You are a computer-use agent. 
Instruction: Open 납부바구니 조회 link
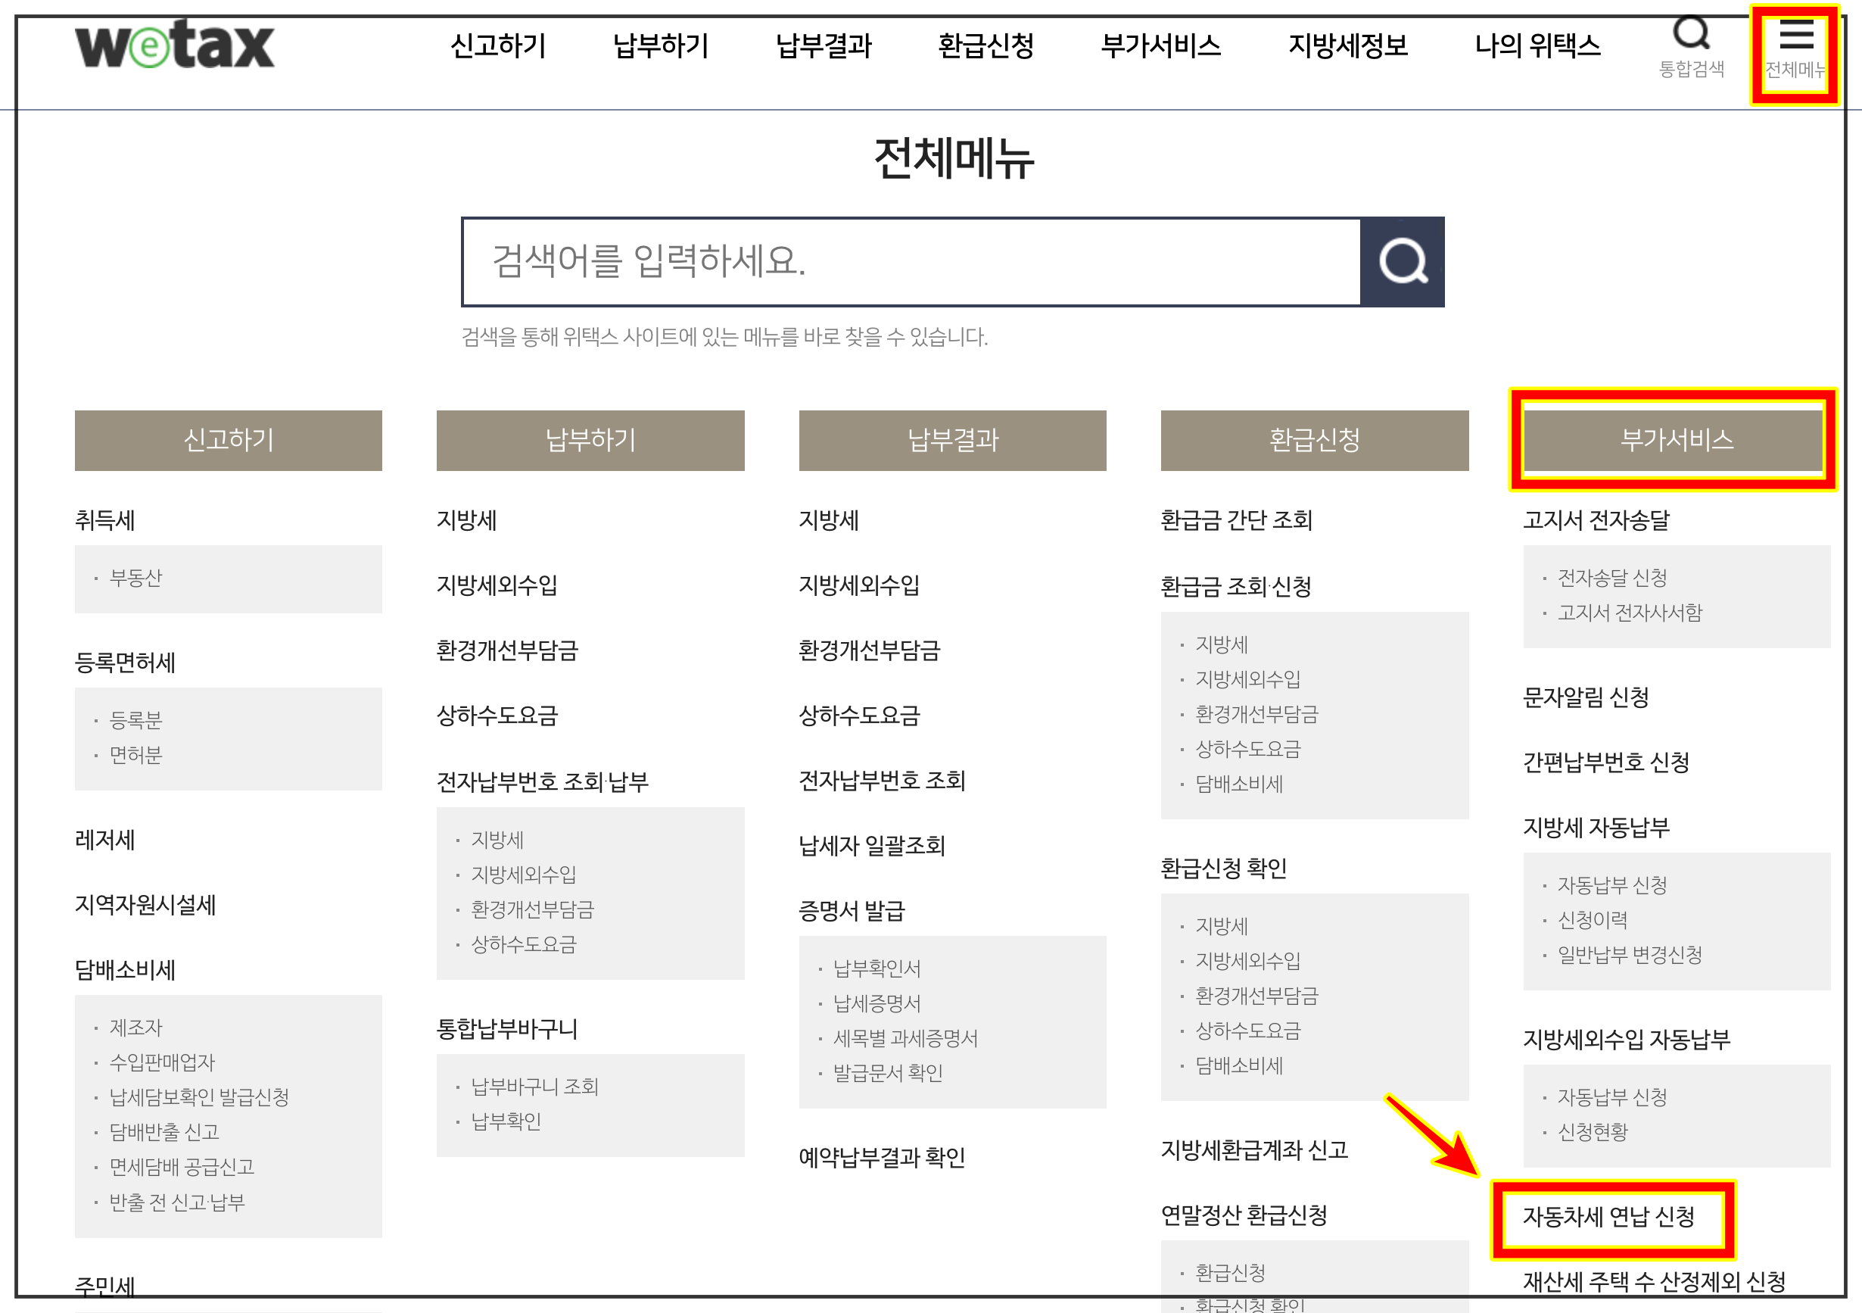(x=534, y=1087)
